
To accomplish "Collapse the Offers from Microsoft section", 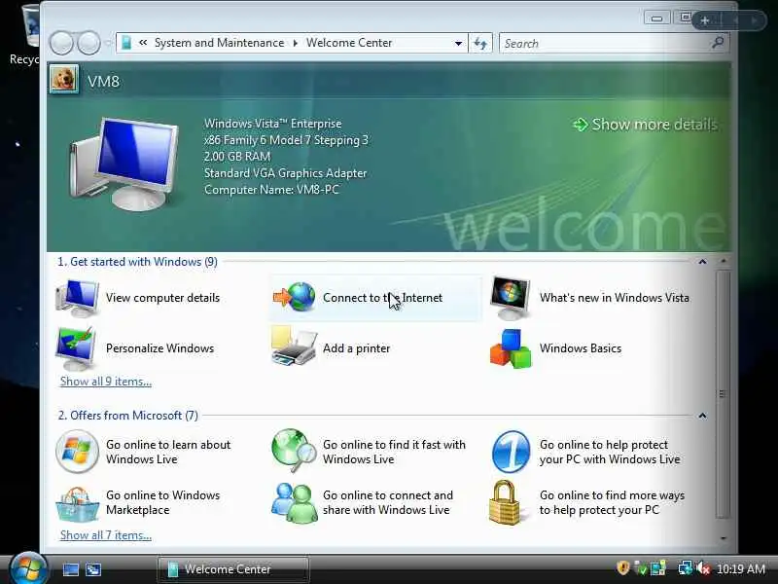I will (x=702, y=416).
